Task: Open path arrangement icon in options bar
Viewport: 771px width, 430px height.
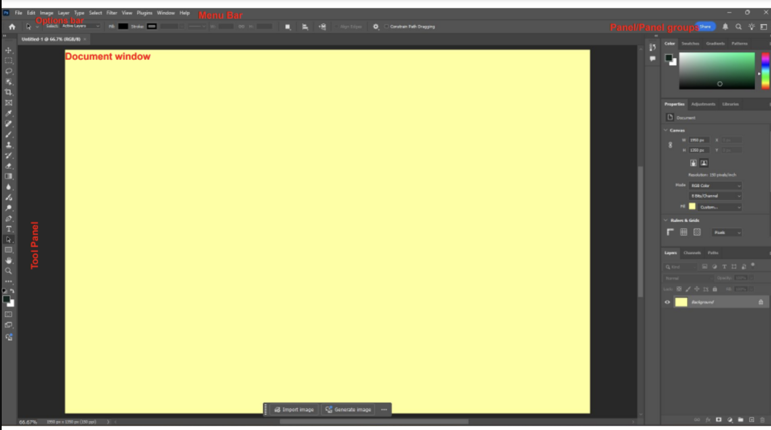Action: 322,27
